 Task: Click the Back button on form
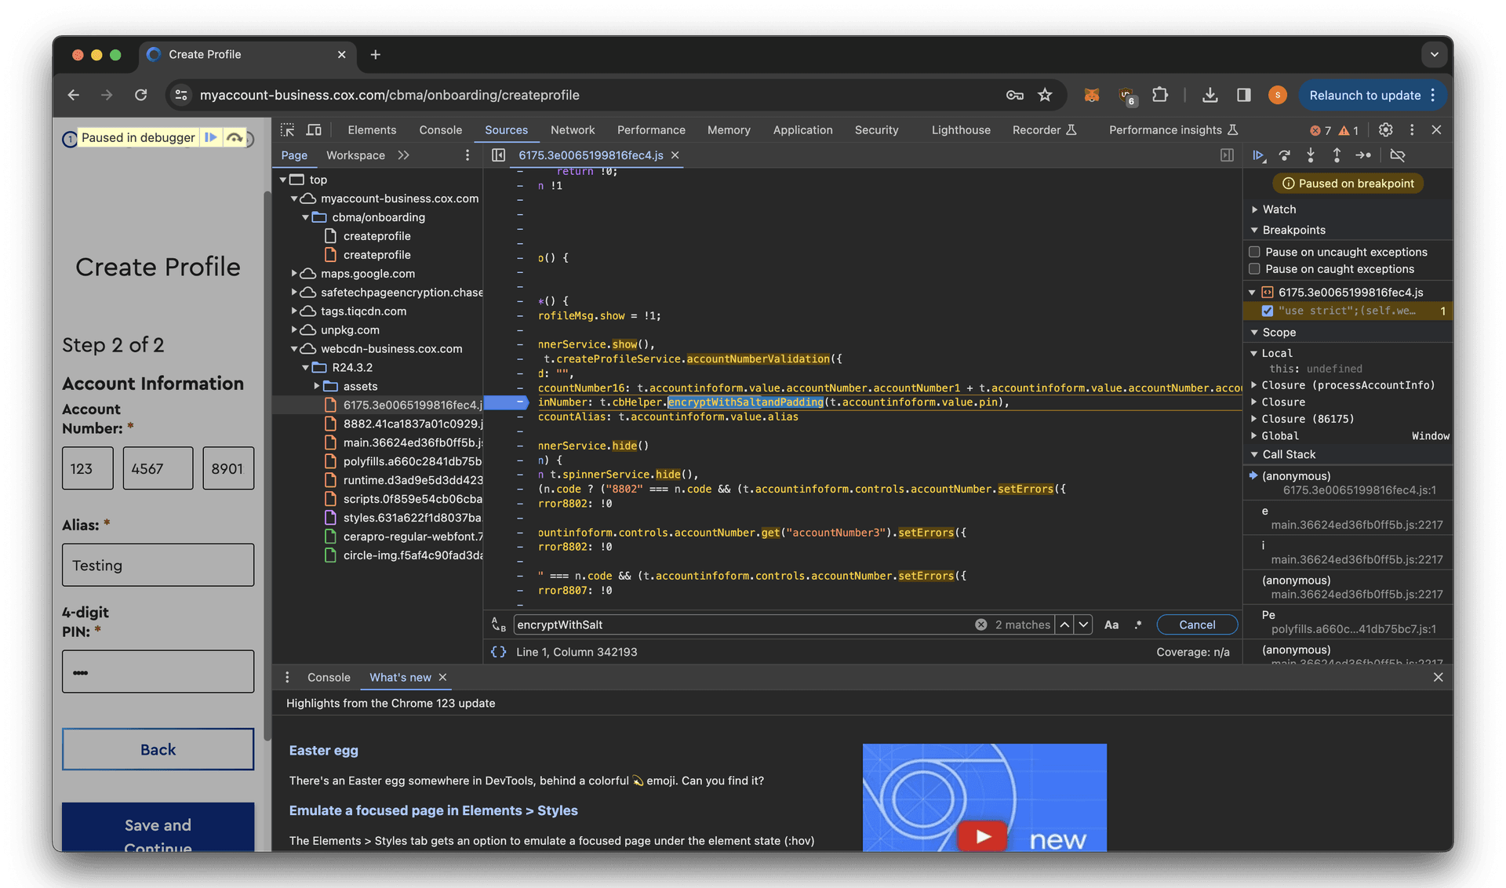pyautogui.click(x=158, y=750)
